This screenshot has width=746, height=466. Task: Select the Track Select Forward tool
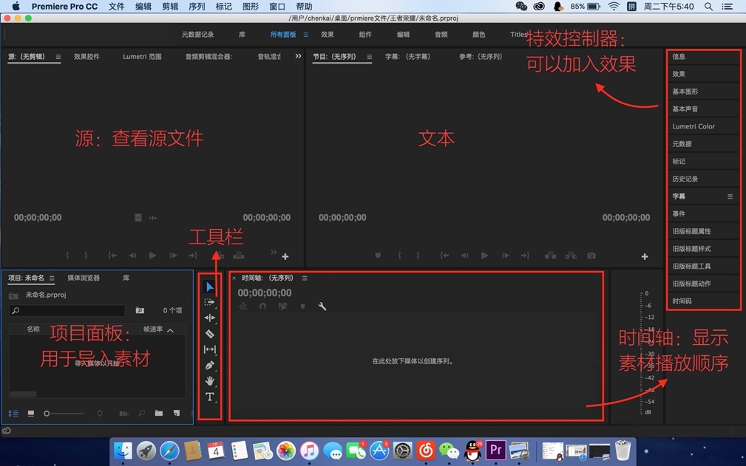tap(210, 303)
